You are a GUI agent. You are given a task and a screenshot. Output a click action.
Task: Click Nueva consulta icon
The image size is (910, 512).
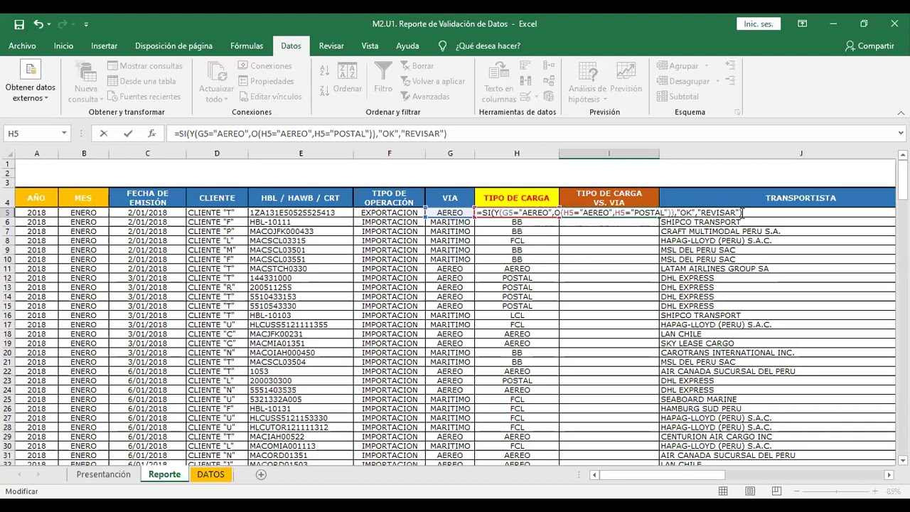click(86, 82)
